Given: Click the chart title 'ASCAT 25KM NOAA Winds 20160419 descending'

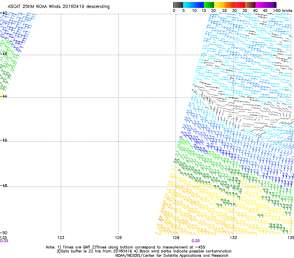Looking at the screenshot, I should [x=58, y=7].
